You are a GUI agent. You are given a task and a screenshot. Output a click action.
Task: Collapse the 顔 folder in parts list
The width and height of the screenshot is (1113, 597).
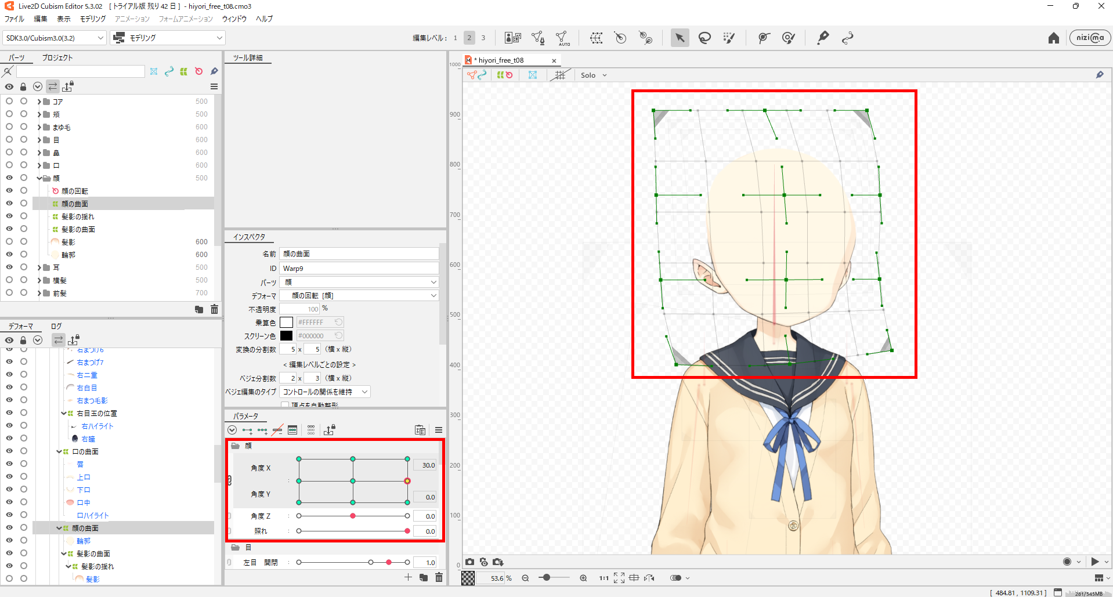[39, 178]
